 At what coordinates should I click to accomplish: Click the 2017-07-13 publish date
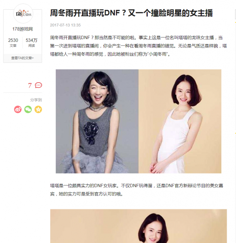pos(65,25)
